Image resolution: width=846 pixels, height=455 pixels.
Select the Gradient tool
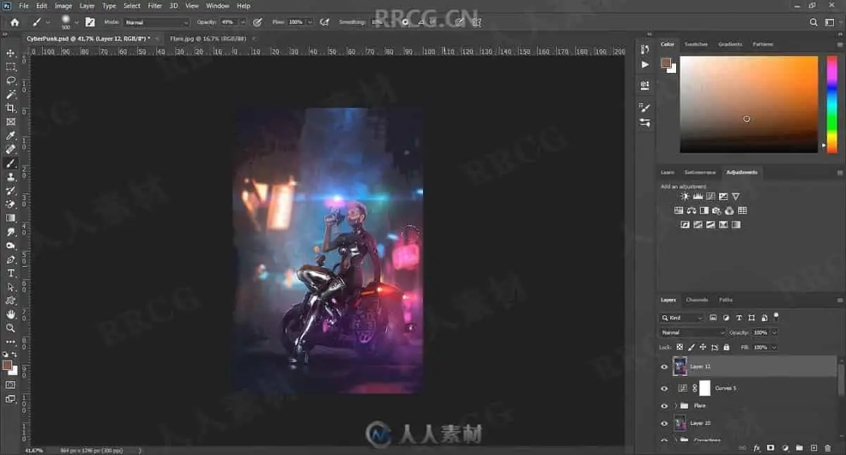[x=11, y=218]
